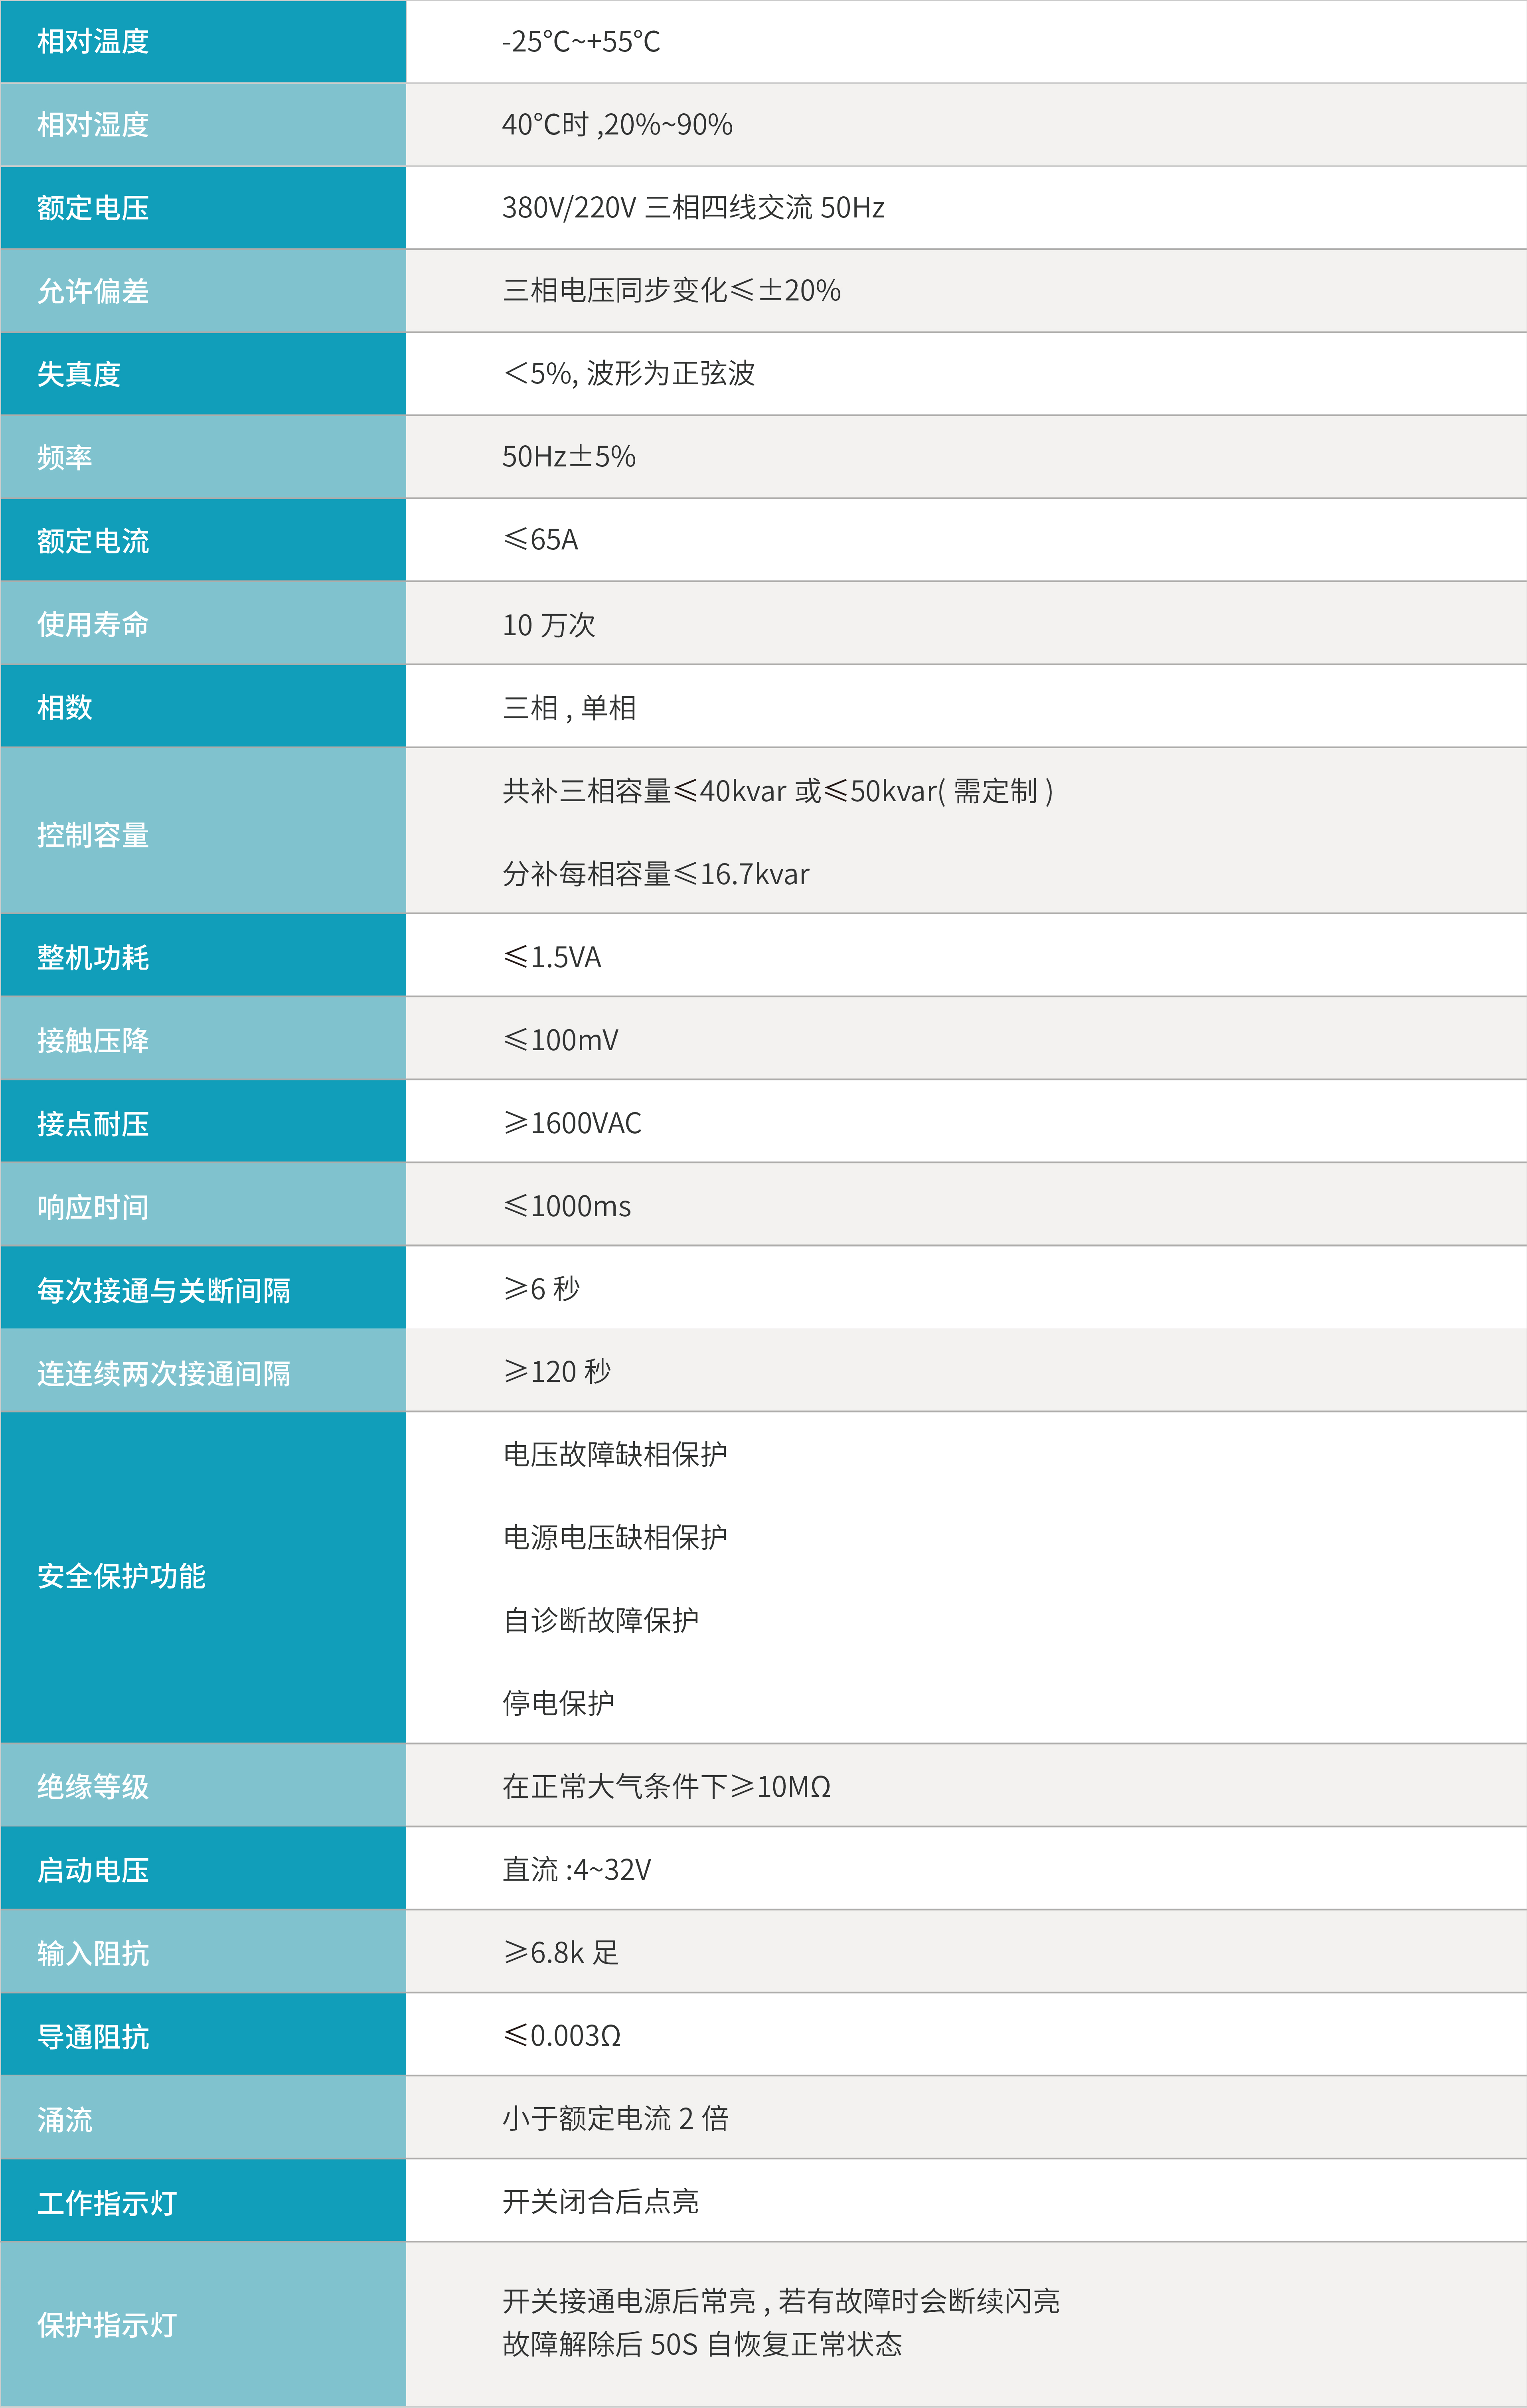Click the 每次接通与关断间隔 label

pyautogui.click(x=164, y=1290)
